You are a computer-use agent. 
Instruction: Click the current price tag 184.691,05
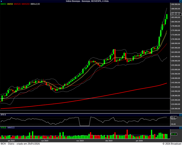175,14
